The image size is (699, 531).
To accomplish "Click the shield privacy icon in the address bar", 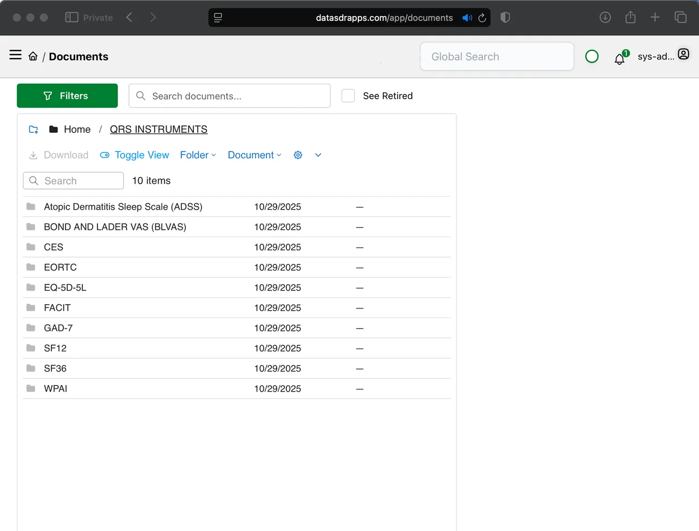I will click(505, 17).
